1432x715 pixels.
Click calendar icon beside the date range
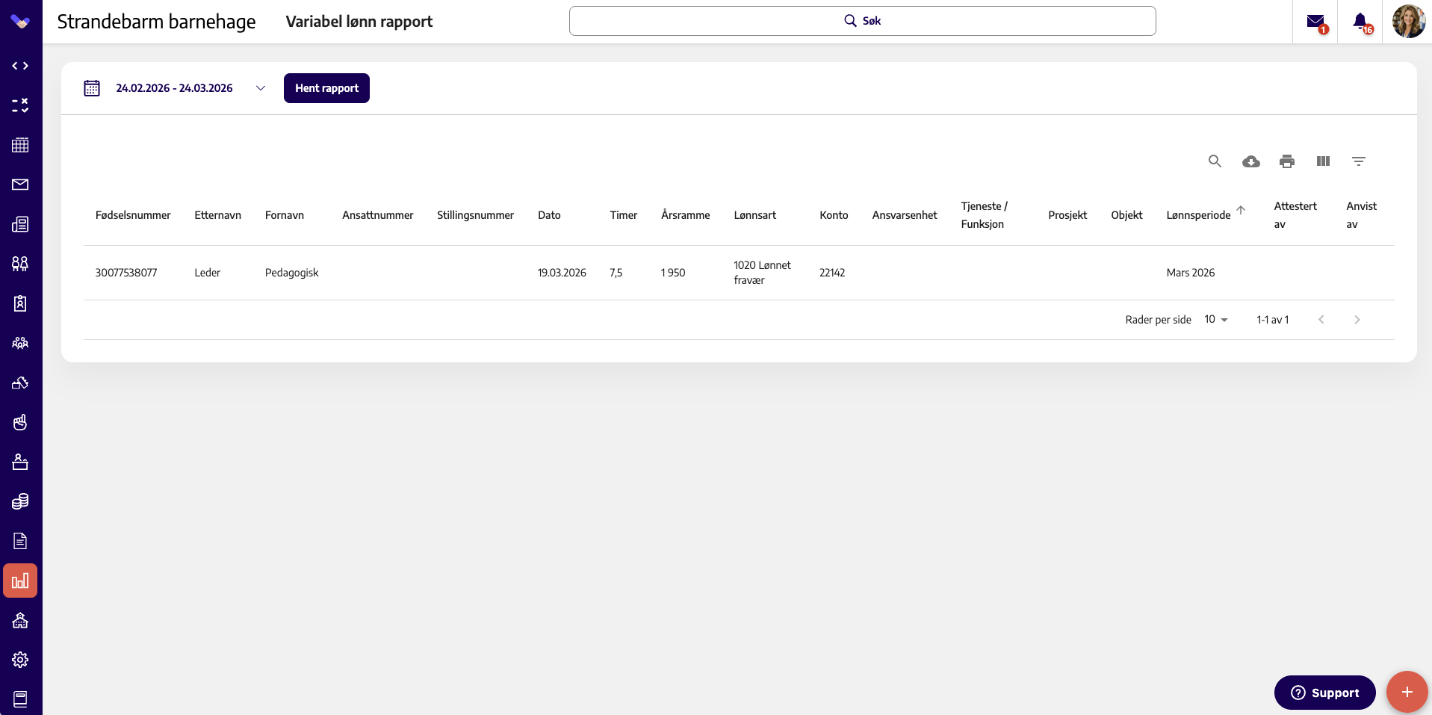click(92, 88)
